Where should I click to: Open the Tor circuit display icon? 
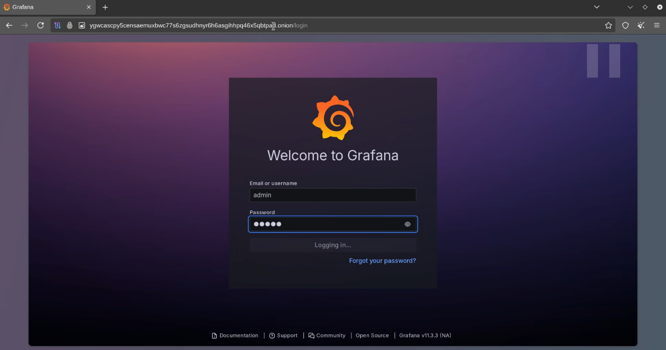point(58,26)
